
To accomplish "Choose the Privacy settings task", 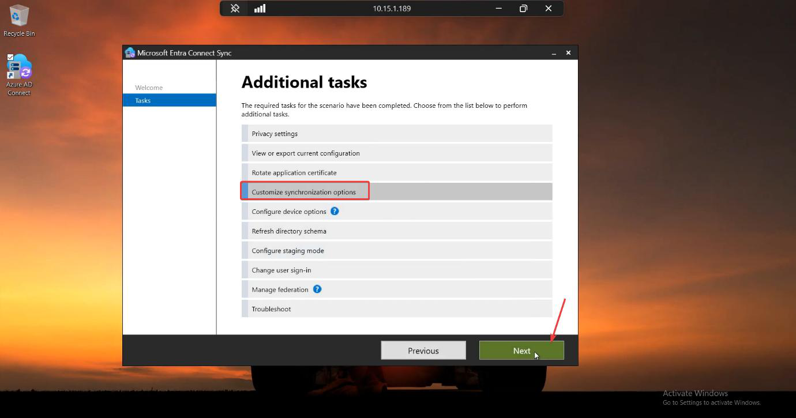I will pyautogui.click(x=397, y=133).
